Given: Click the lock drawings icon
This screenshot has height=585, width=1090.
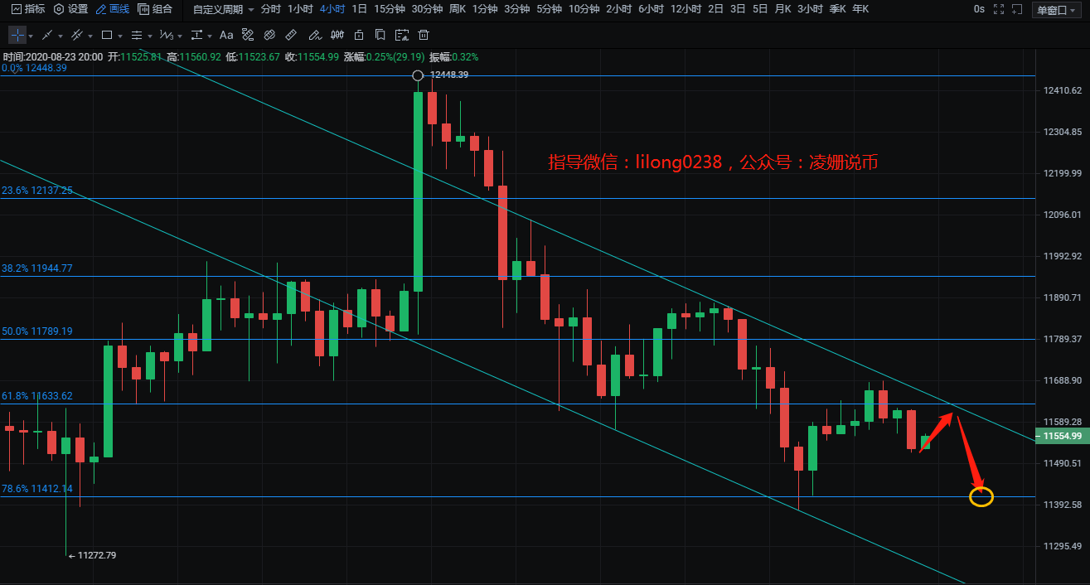Looking at the screenshot, I should pyautogui.click(x=358, y=36).
